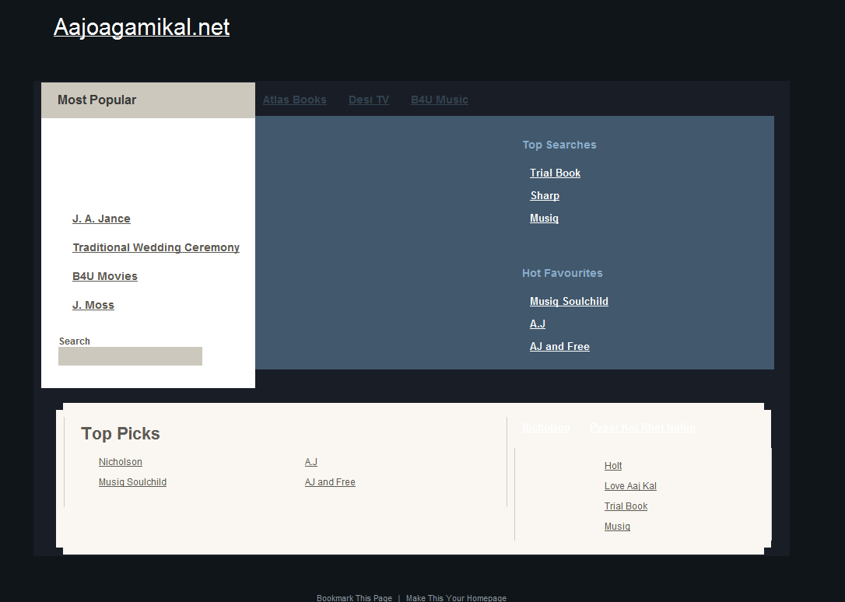The height and width of the screenshot is (602, 845).
Task: Open Trial Book link below Love Aaj Kal
Action: tap(626, 506)
